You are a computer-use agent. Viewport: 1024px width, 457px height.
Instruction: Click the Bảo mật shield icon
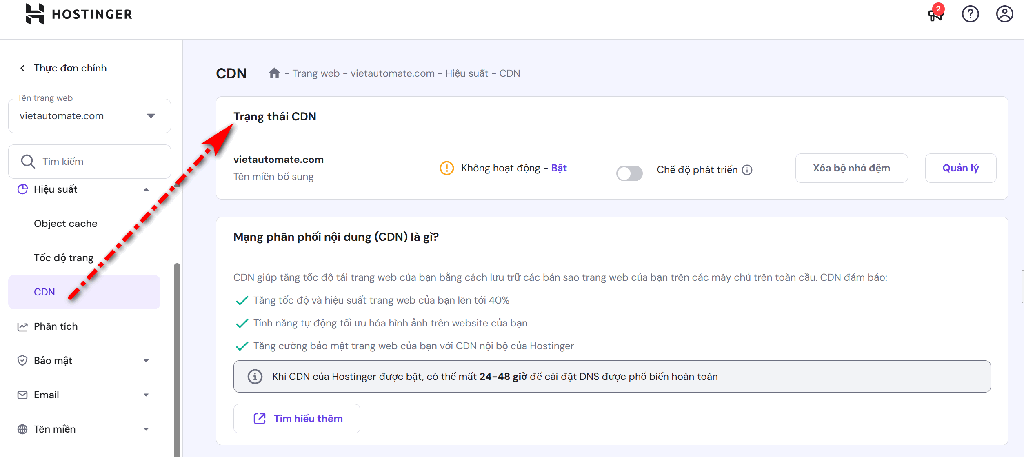tap(22, 361)
